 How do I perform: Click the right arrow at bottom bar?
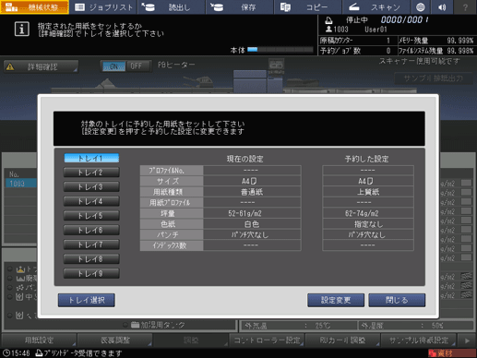point(467,340)
